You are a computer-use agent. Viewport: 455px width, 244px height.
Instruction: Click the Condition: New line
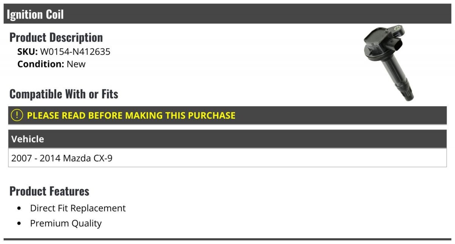click(52, 64)
